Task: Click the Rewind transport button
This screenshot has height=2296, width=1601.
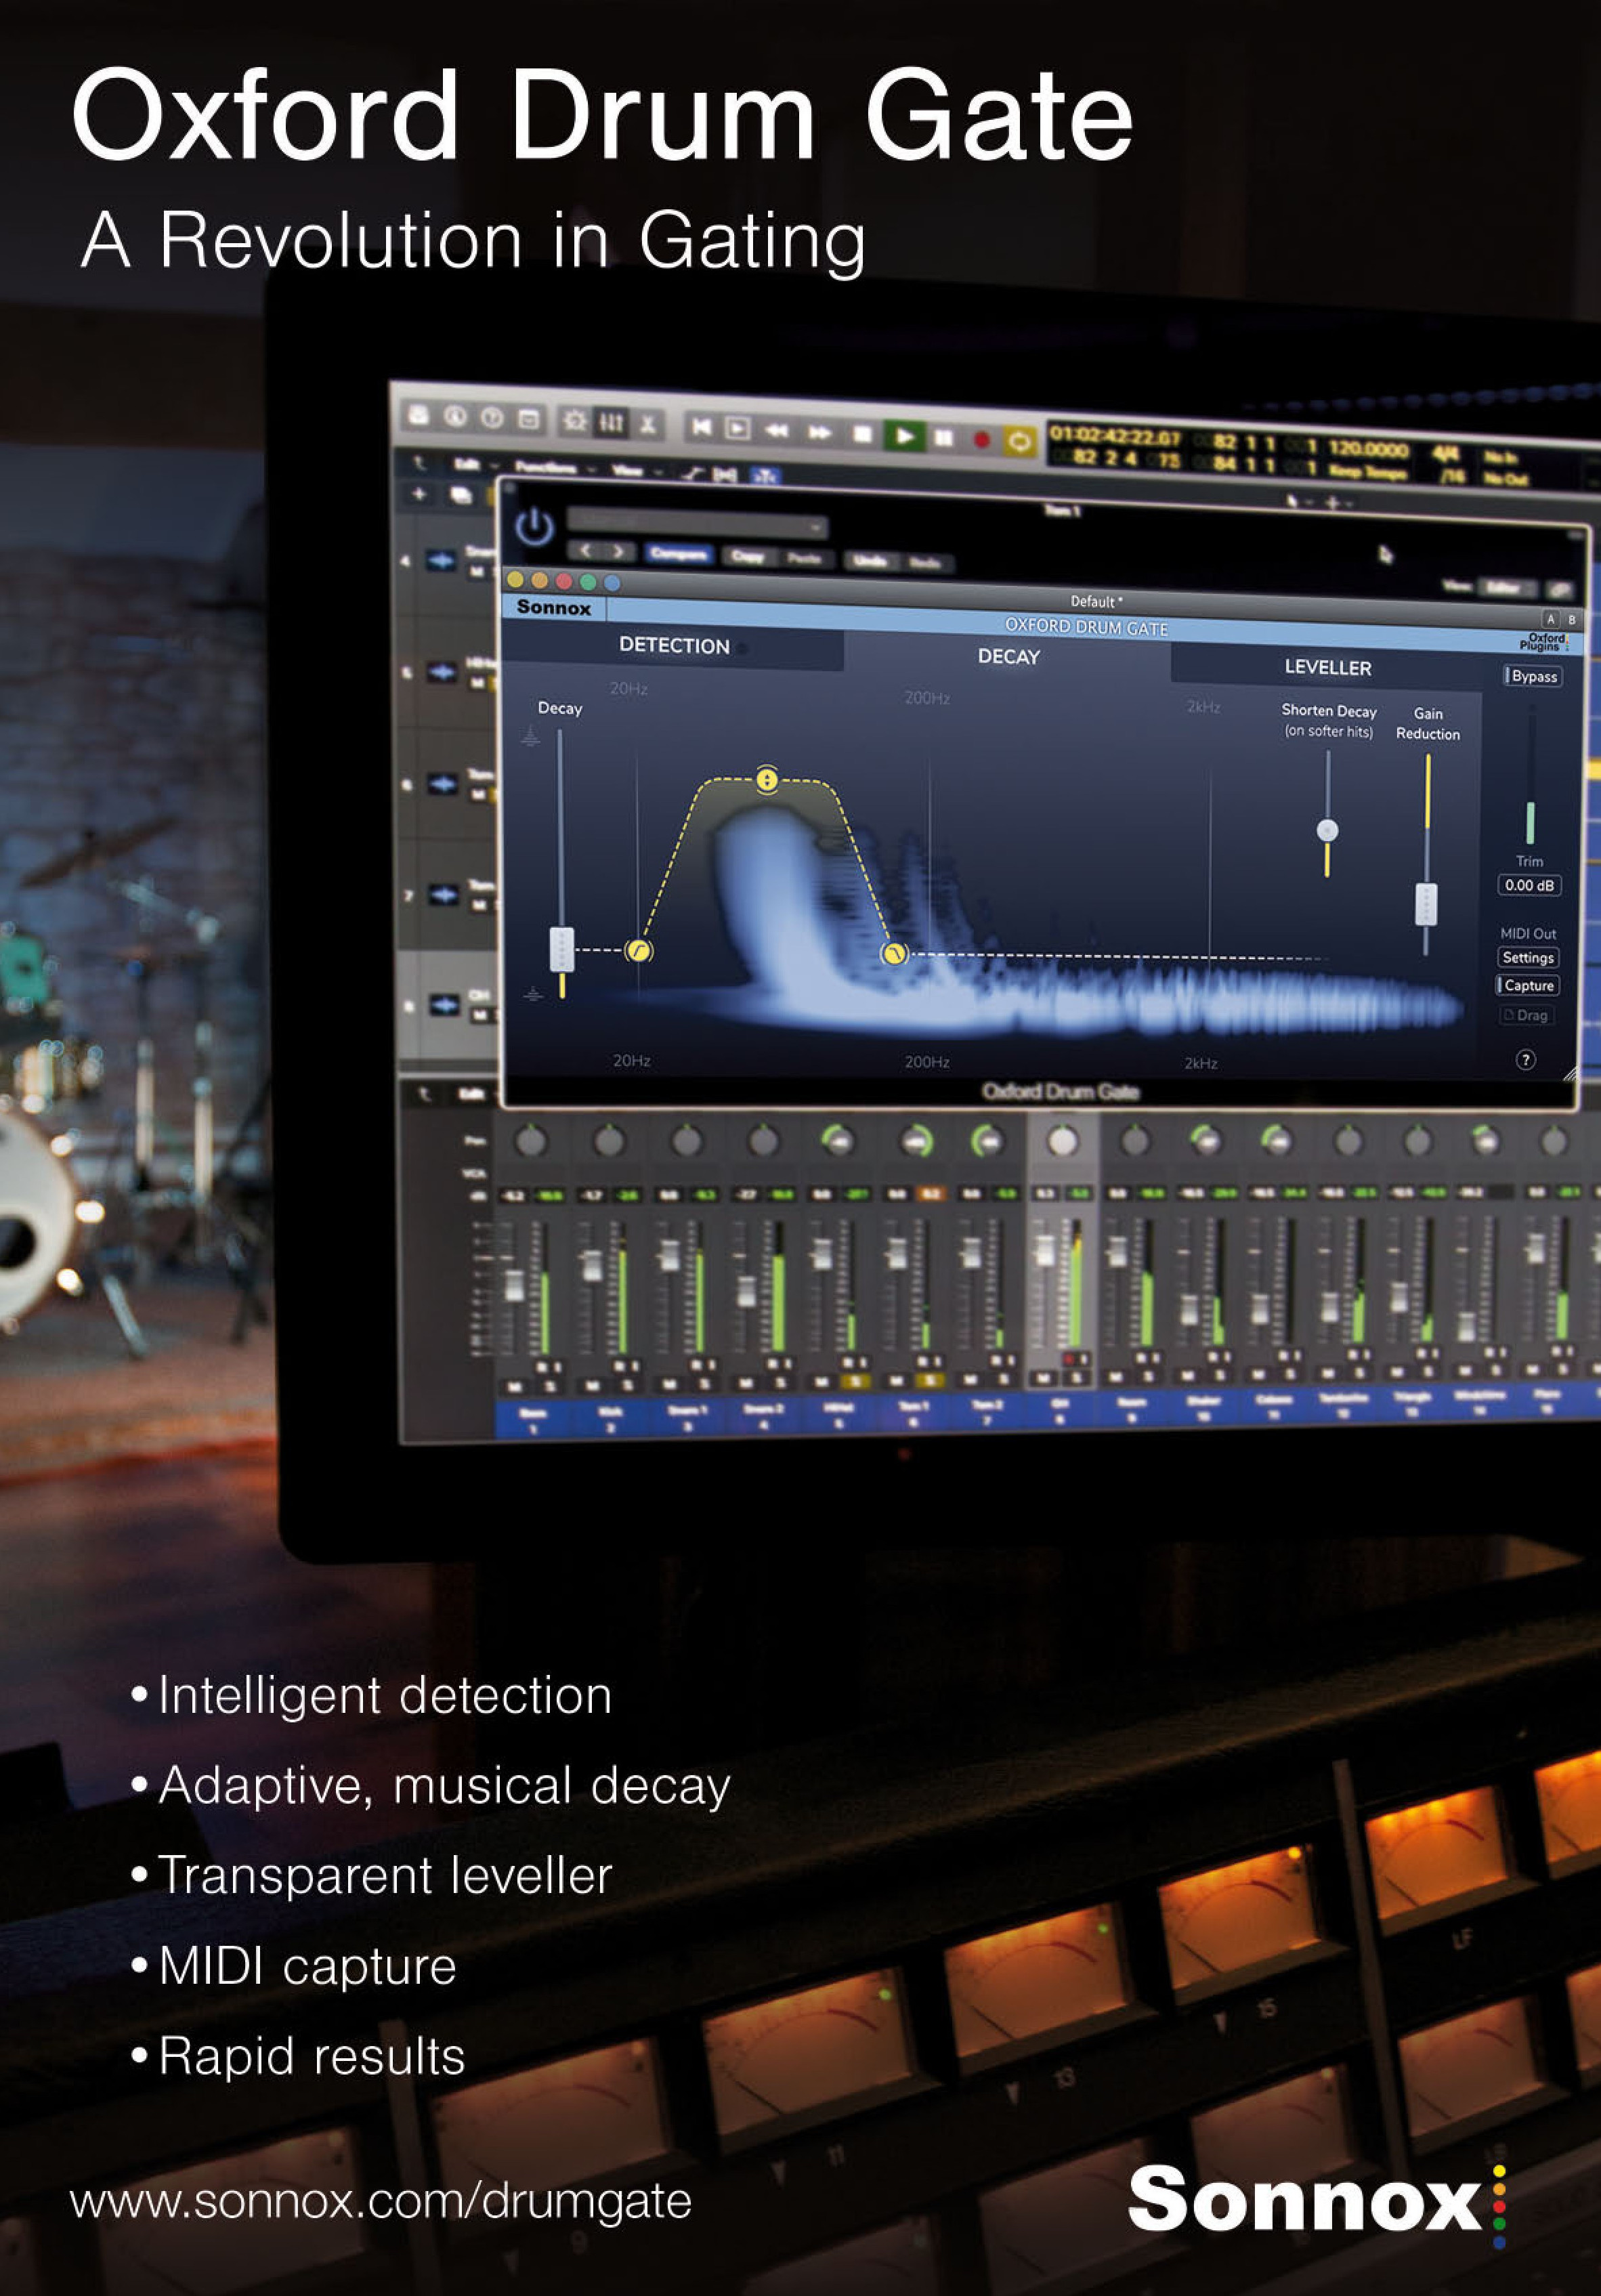Action: click(776, 430)
